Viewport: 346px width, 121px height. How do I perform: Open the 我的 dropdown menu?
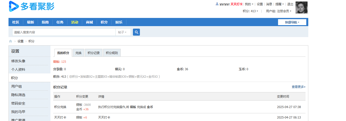tap(249, 4)
